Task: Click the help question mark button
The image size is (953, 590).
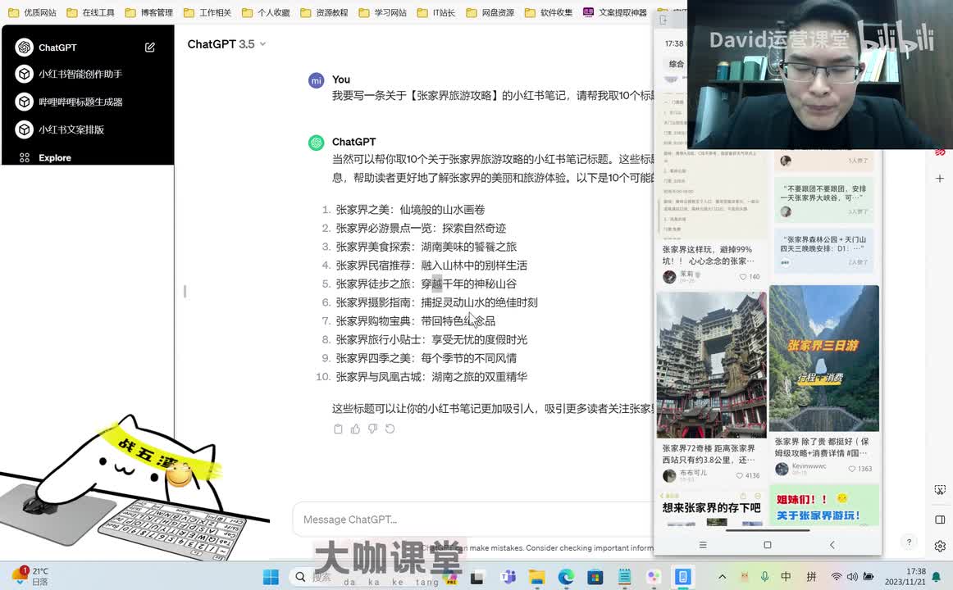Action: (x=908, y=542)
